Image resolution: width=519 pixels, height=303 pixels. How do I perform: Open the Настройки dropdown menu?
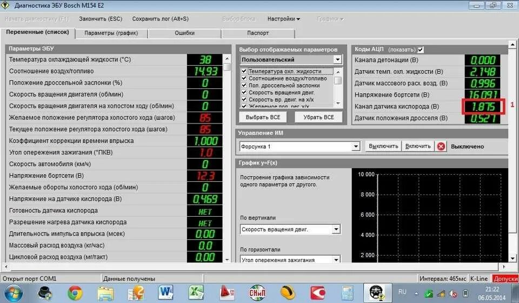pos(284,19)
